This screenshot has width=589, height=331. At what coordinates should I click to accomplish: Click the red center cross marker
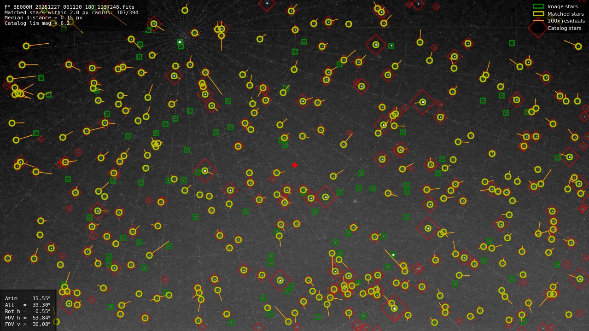(x=295, y=165)
